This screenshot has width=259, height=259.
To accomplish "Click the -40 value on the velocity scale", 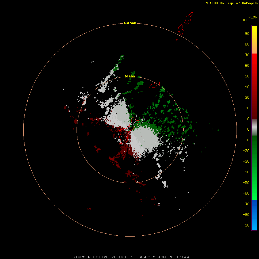I will click(x=246, y=172).
